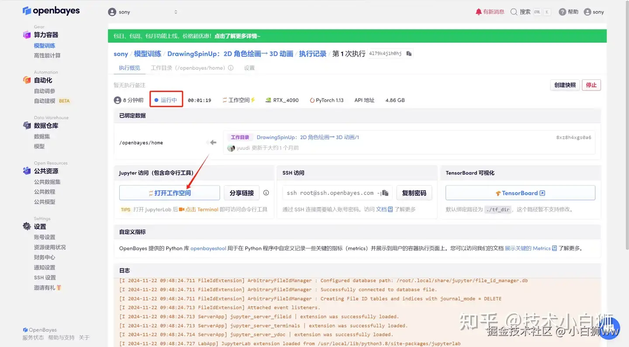
Task: Click the RTX_4090 GPU label
Action: (282, 100)
